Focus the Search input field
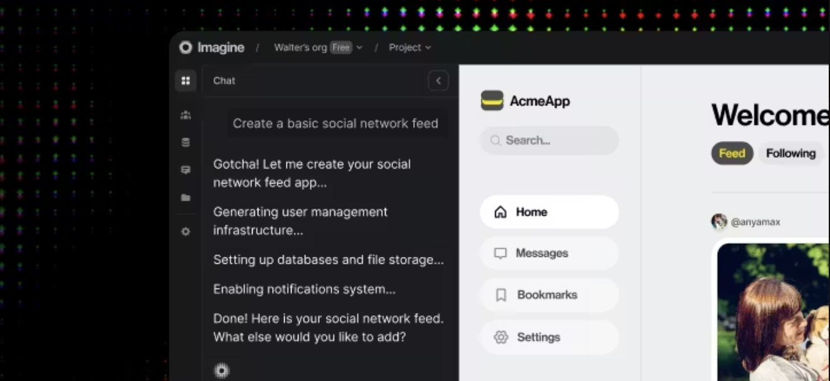 (549, 140)
